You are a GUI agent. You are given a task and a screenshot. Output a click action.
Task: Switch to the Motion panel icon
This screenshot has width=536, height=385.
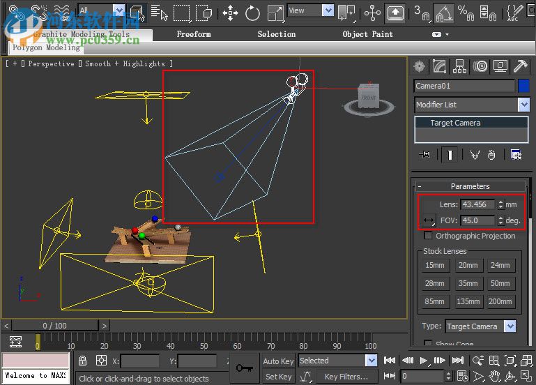pos(480,66)
